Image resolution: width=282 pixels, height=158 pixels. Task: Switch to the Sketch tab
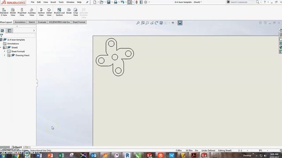click(x=31, y=22)
